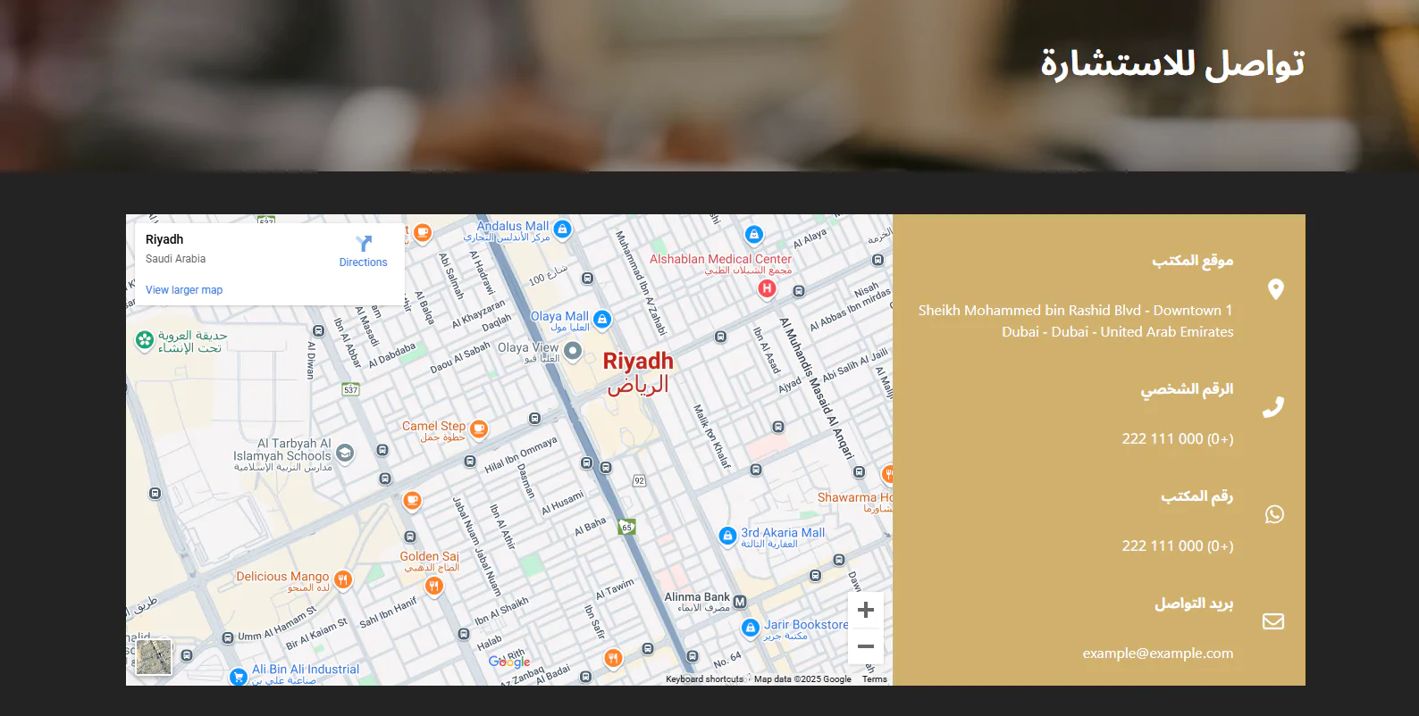Click the Olaya View location pin

click(573, 351)
